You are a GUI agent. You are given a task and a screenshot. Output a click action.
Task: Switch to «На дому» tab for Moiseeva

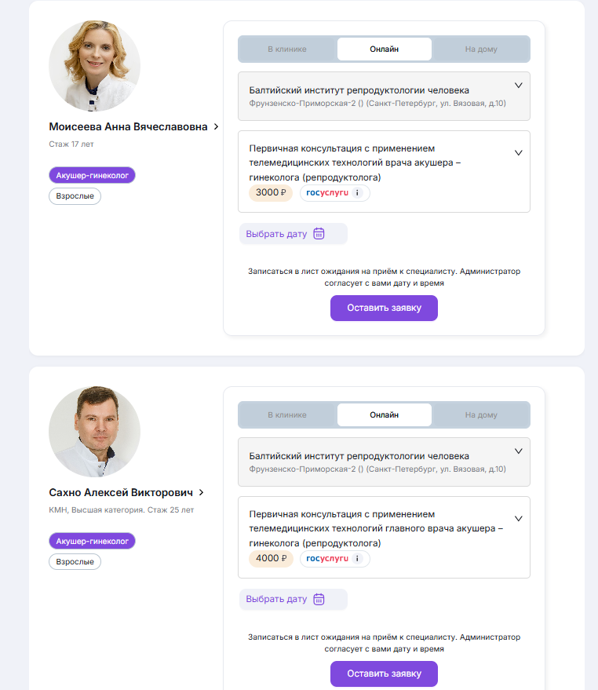[480, 49]
